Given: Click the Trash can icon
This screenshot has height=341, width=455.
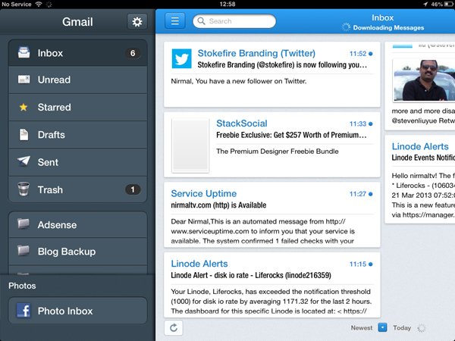Looking at the screenshot, I should (x=24, y=189).
